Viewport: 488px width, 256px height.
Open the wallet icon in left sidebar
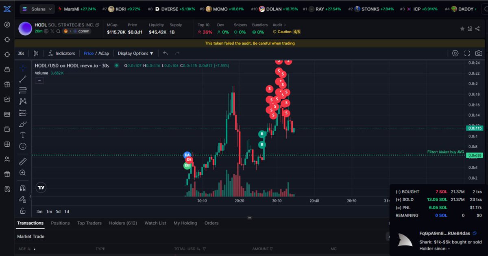click(x=7, y=129)
